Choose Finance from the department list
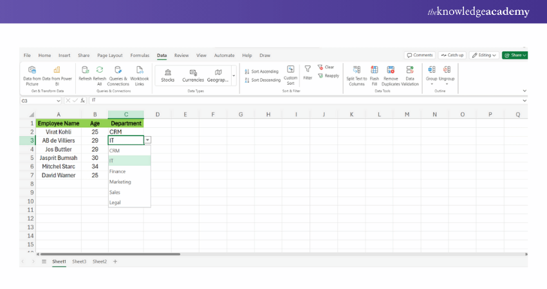 [118, 171]
